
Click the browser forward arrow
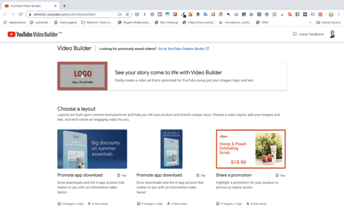13,14
